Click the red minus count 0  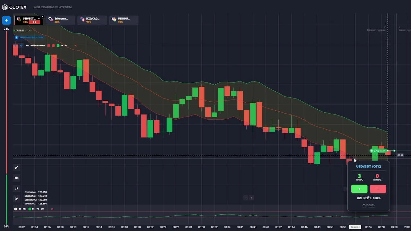pyautogui.click(x=377, y=176)
